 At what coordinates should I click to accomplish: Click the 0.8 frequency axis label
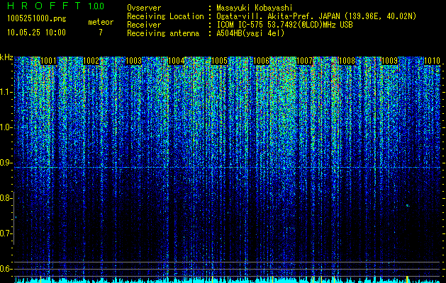[6, 198]
